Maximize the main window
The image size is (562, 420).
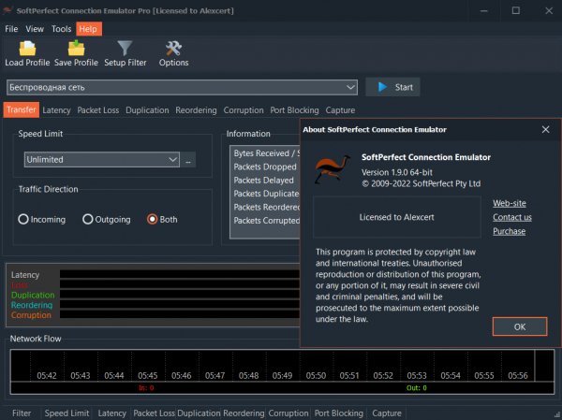(x=516, y=10)
